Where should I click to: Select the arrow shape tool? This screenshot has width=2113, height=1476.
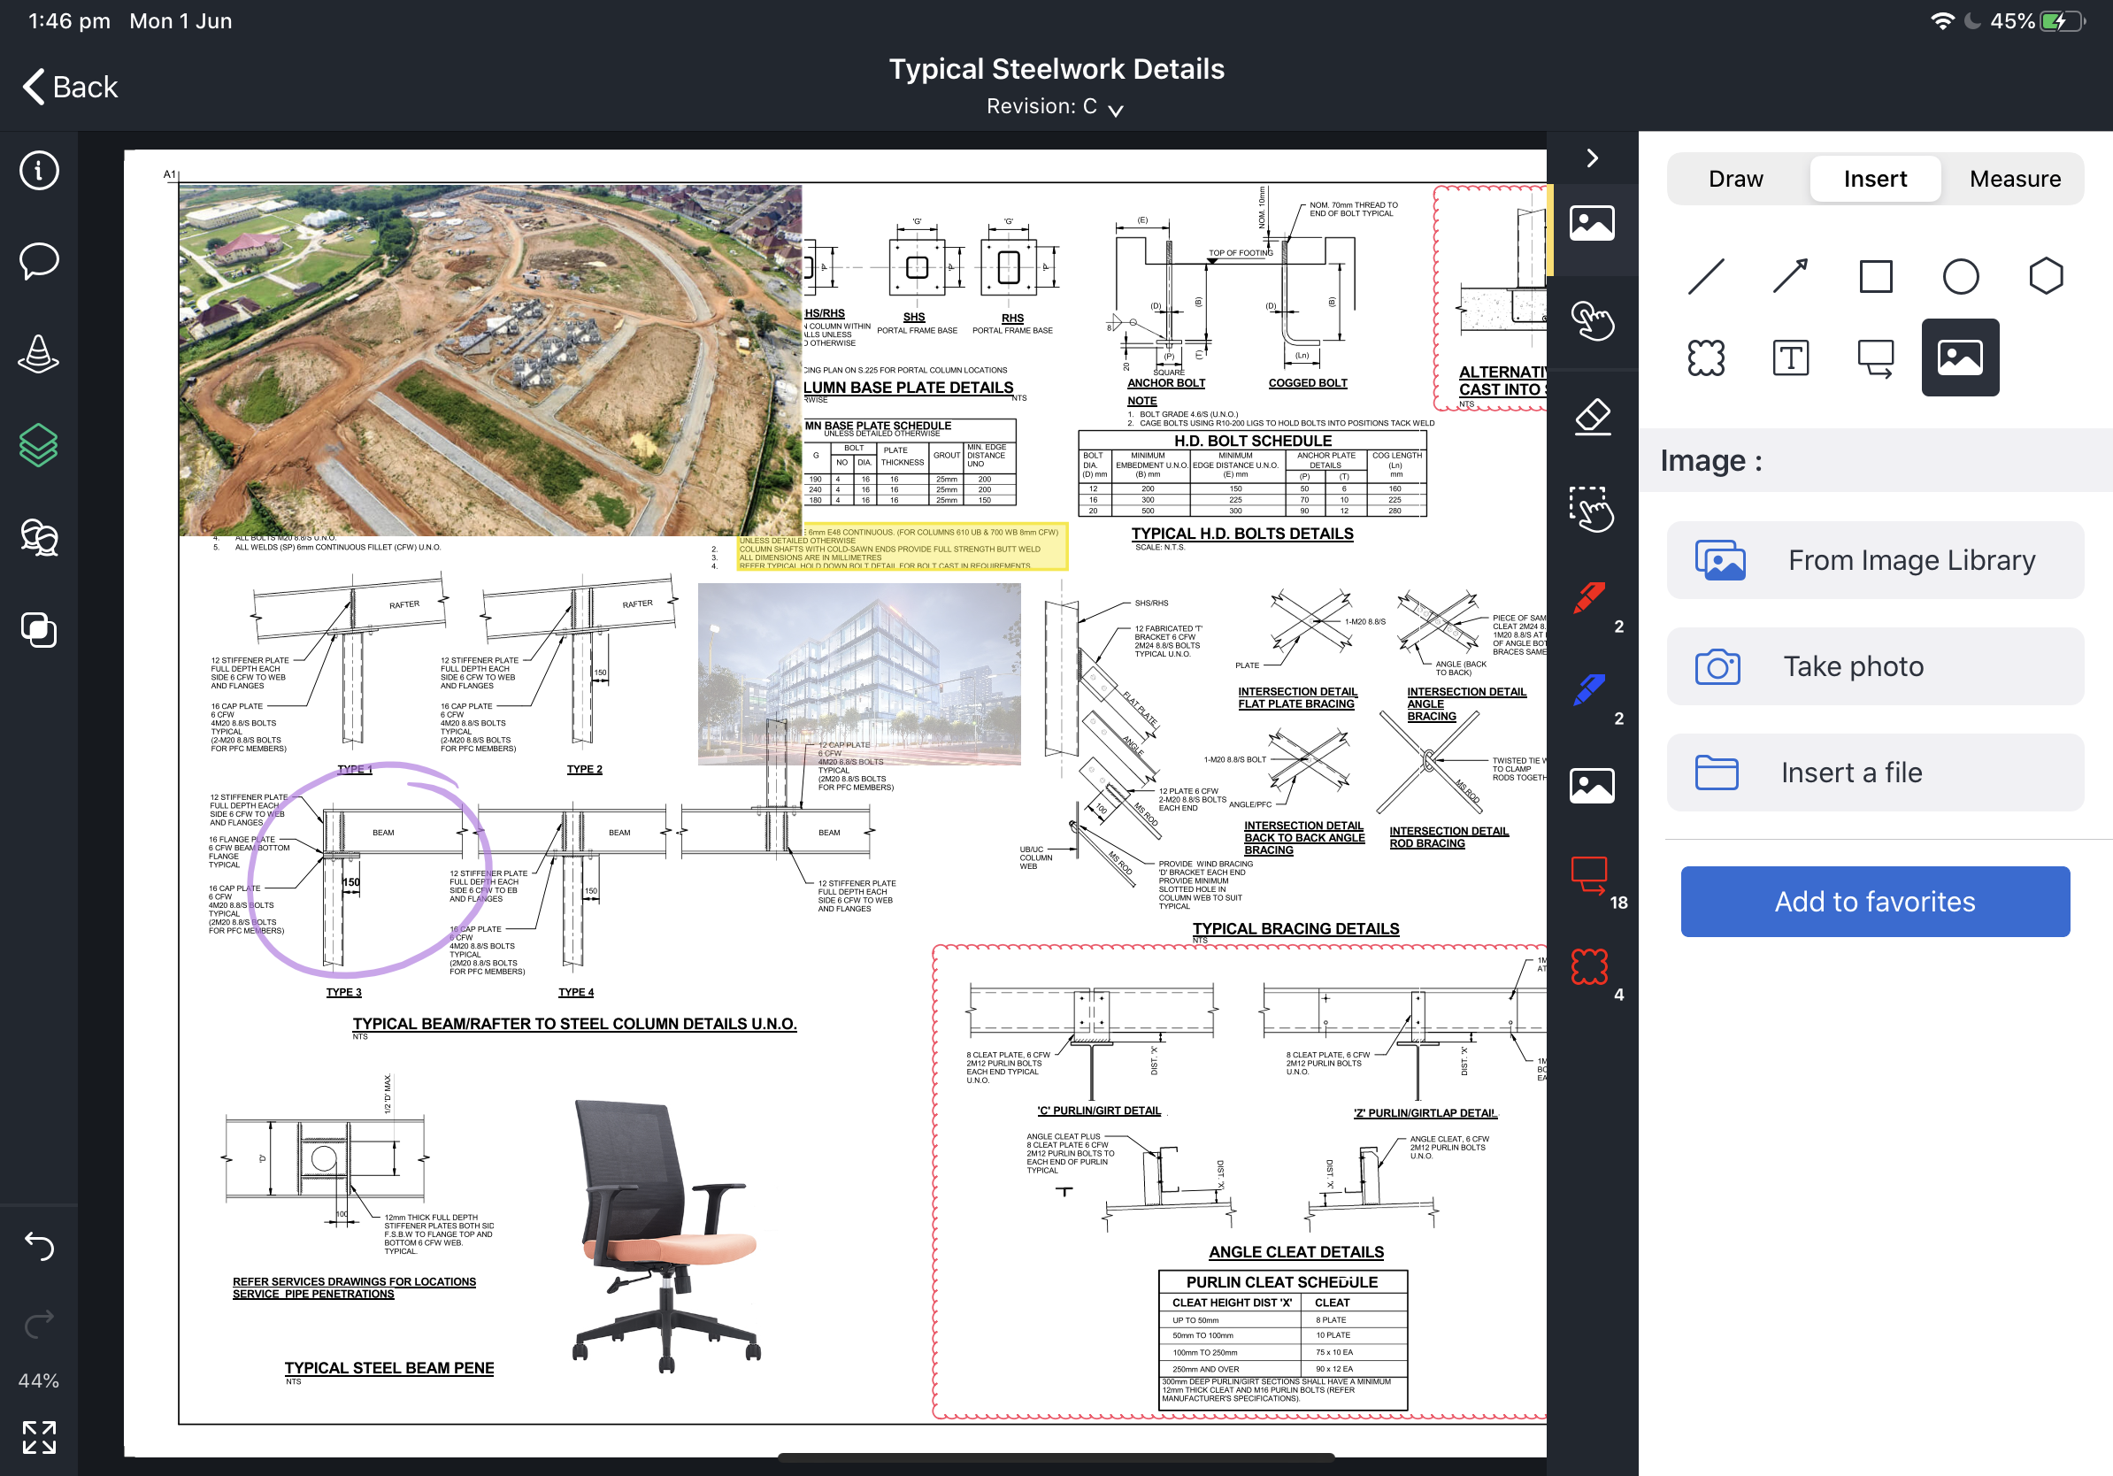pyautogui.click(x=1790, y=276)
